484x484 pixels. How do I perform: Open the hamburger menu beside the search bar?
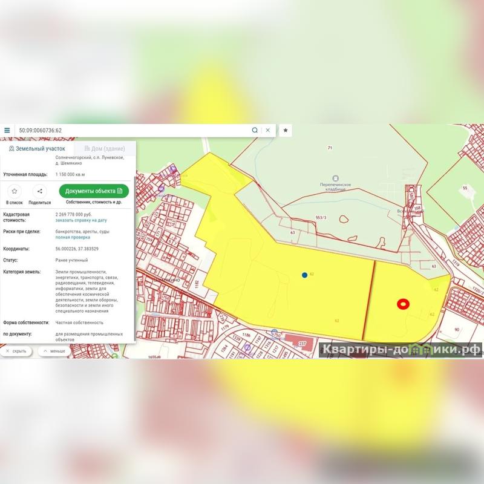click(x=7, y=130)
